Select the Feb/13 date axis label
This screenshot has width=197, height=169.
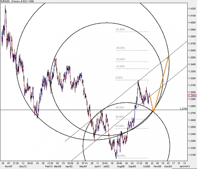pos(49,166)
